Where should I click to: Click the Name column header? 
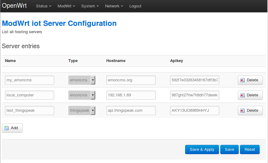coord(10,61)
